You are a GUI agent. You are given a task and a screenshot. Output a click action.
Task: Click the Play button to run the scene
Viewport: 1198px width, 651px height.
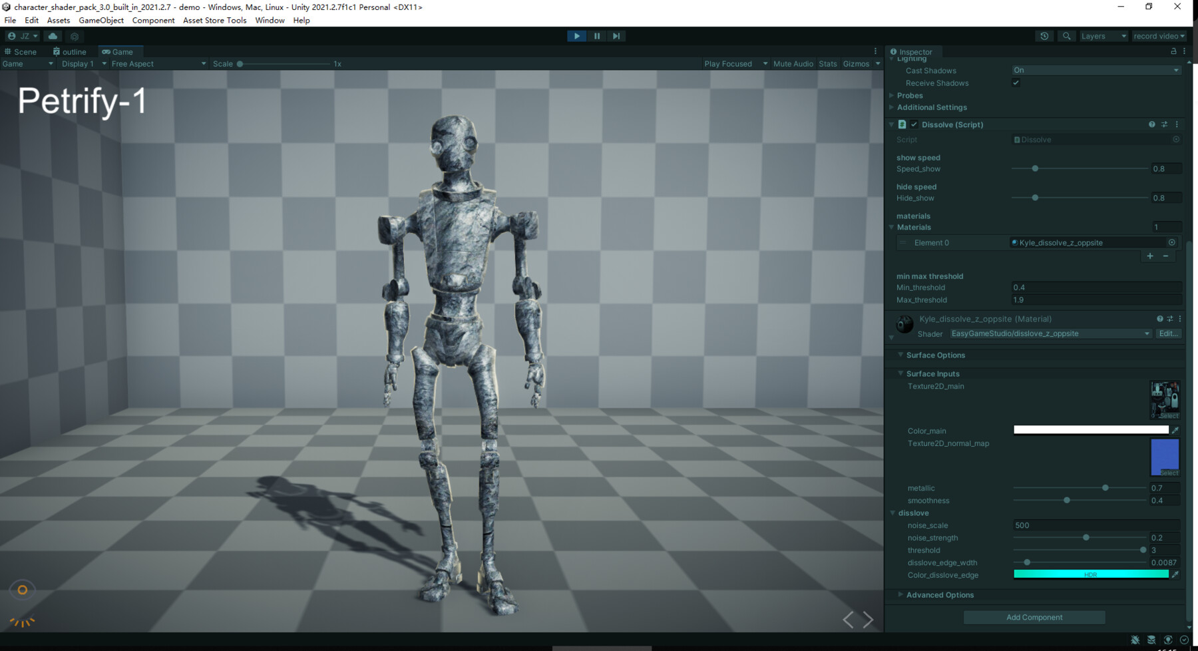576,36
